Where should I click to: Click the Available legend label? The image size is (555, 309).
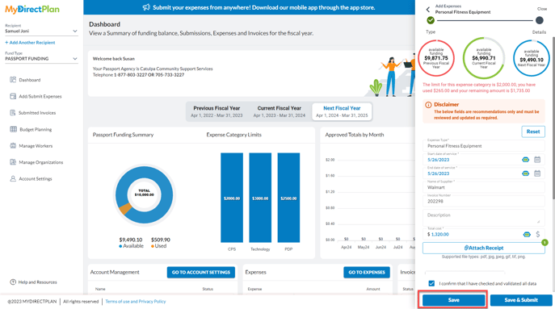point(132,246)
